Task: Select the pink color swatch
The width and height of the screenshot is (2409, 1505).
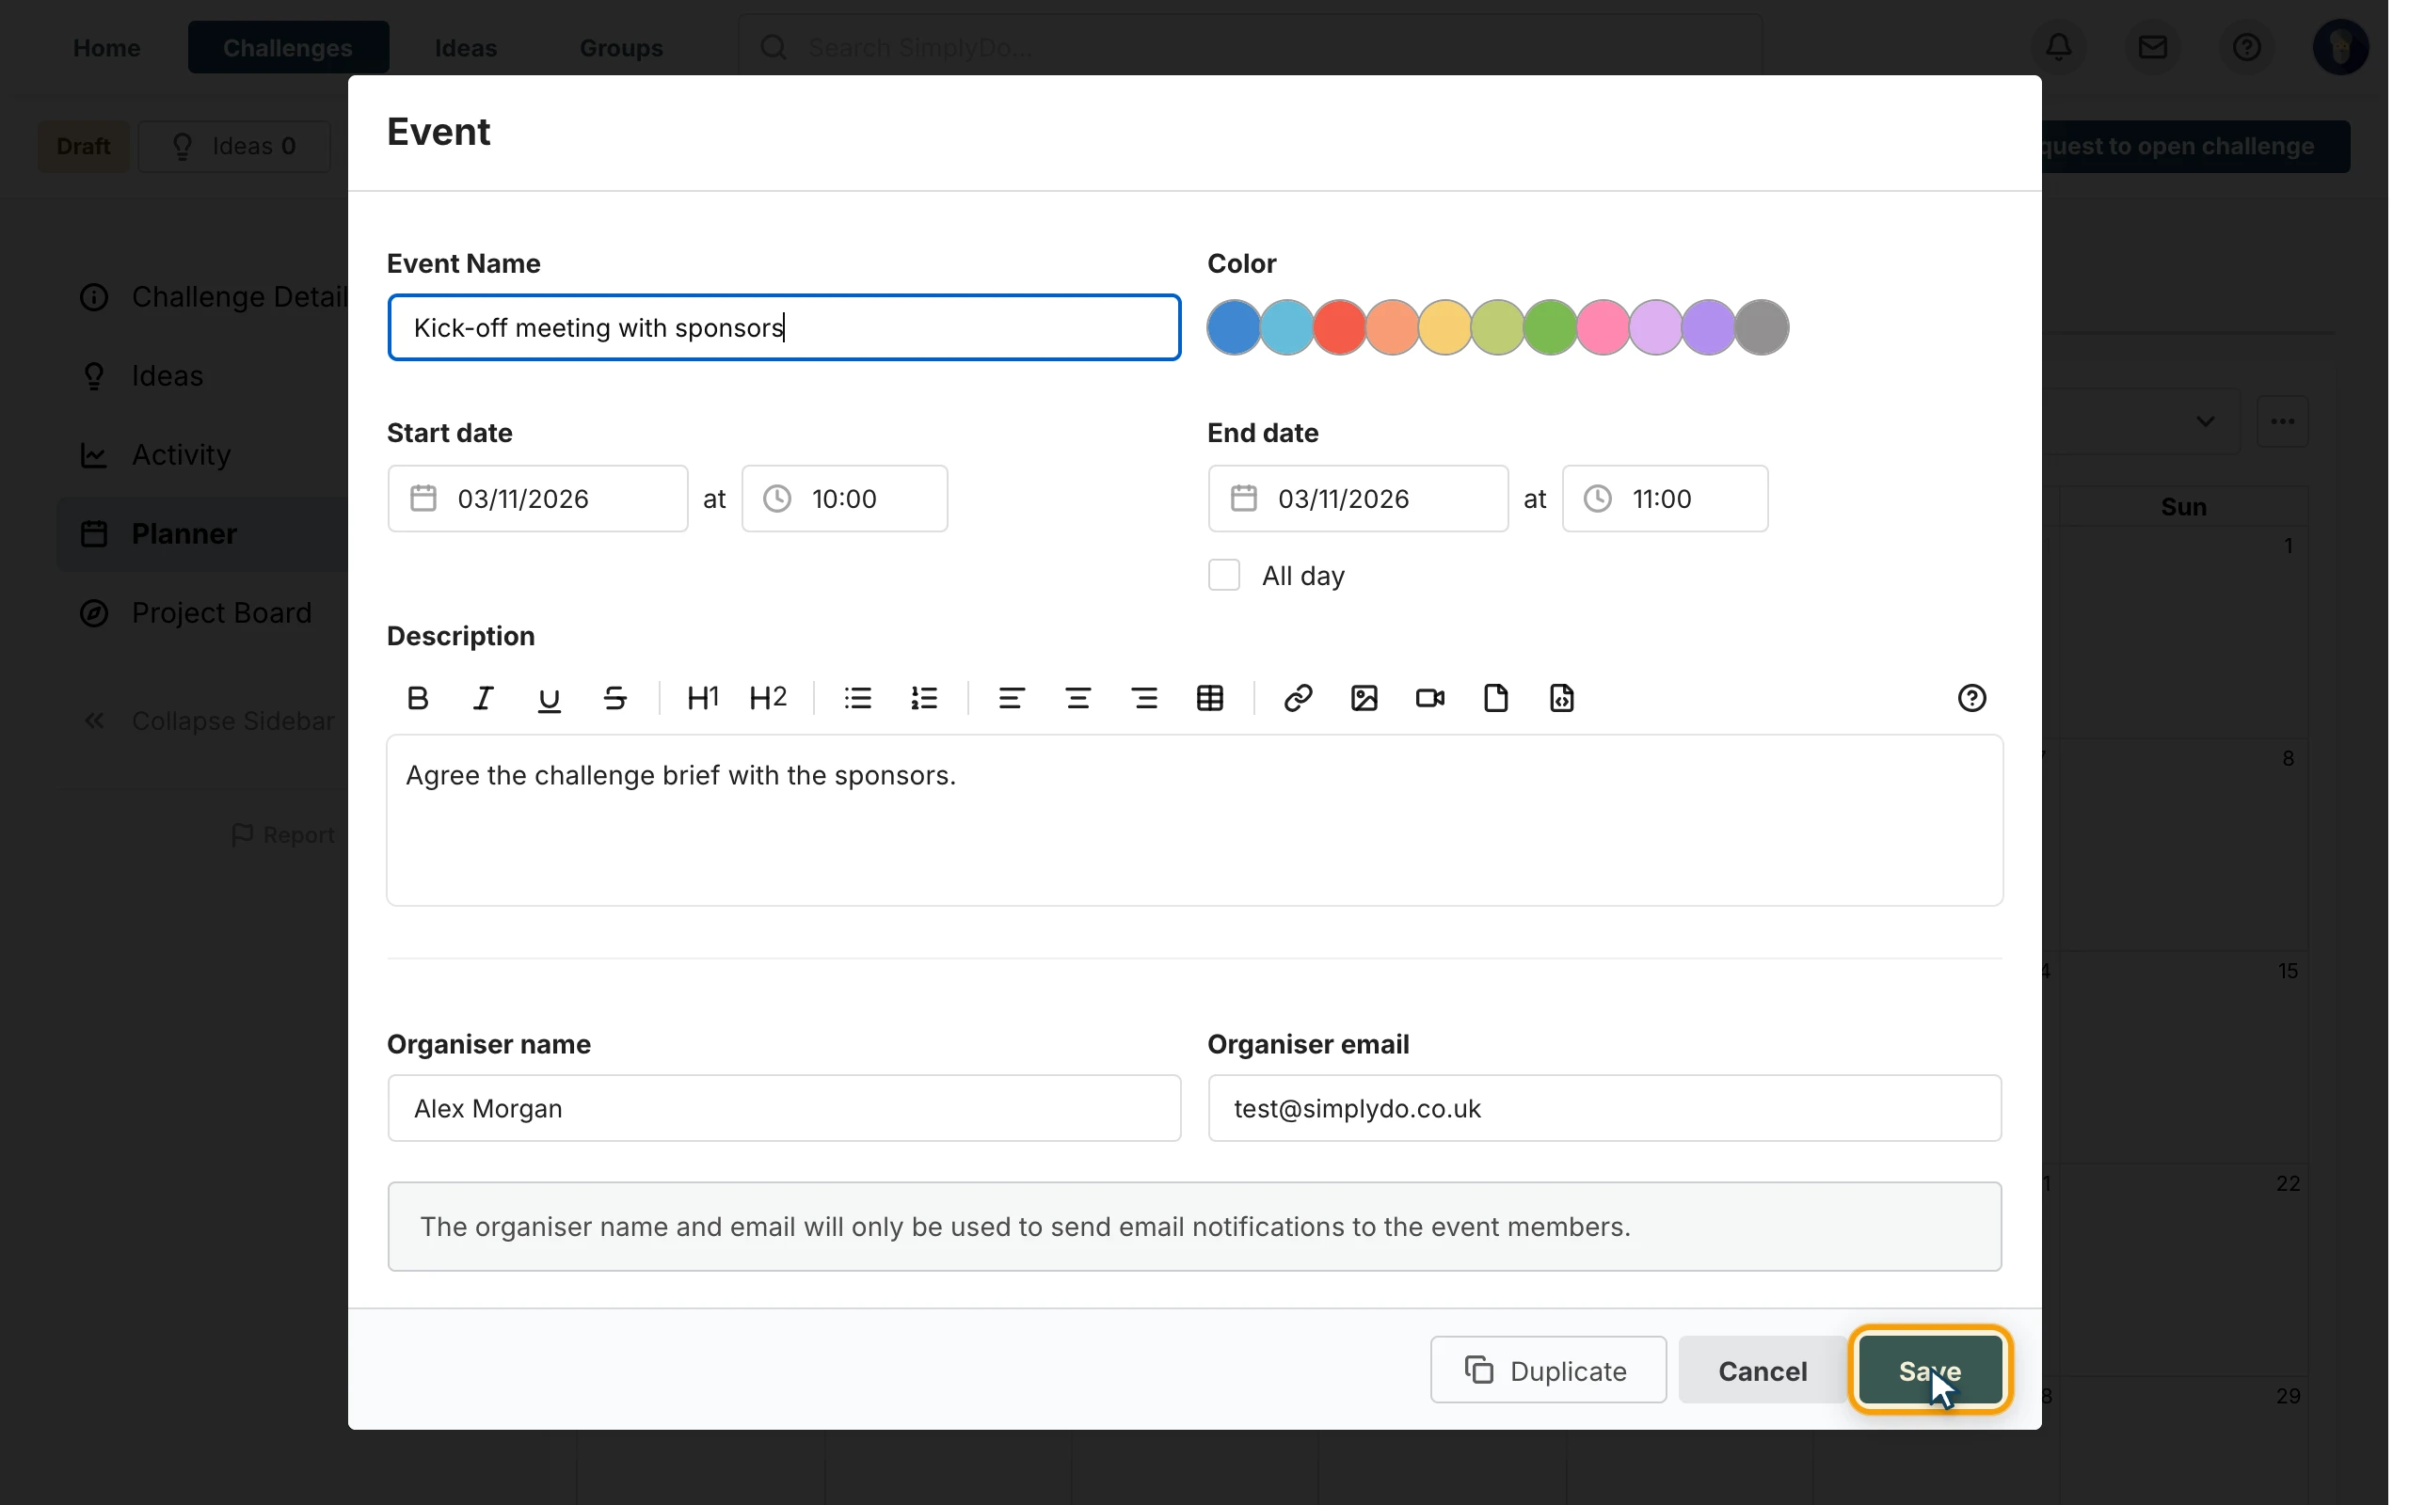Action: point(1603,327)
